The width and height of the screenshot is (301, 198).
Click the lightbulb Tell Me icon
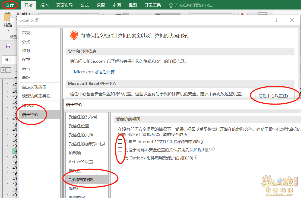[x=171, y=5]
